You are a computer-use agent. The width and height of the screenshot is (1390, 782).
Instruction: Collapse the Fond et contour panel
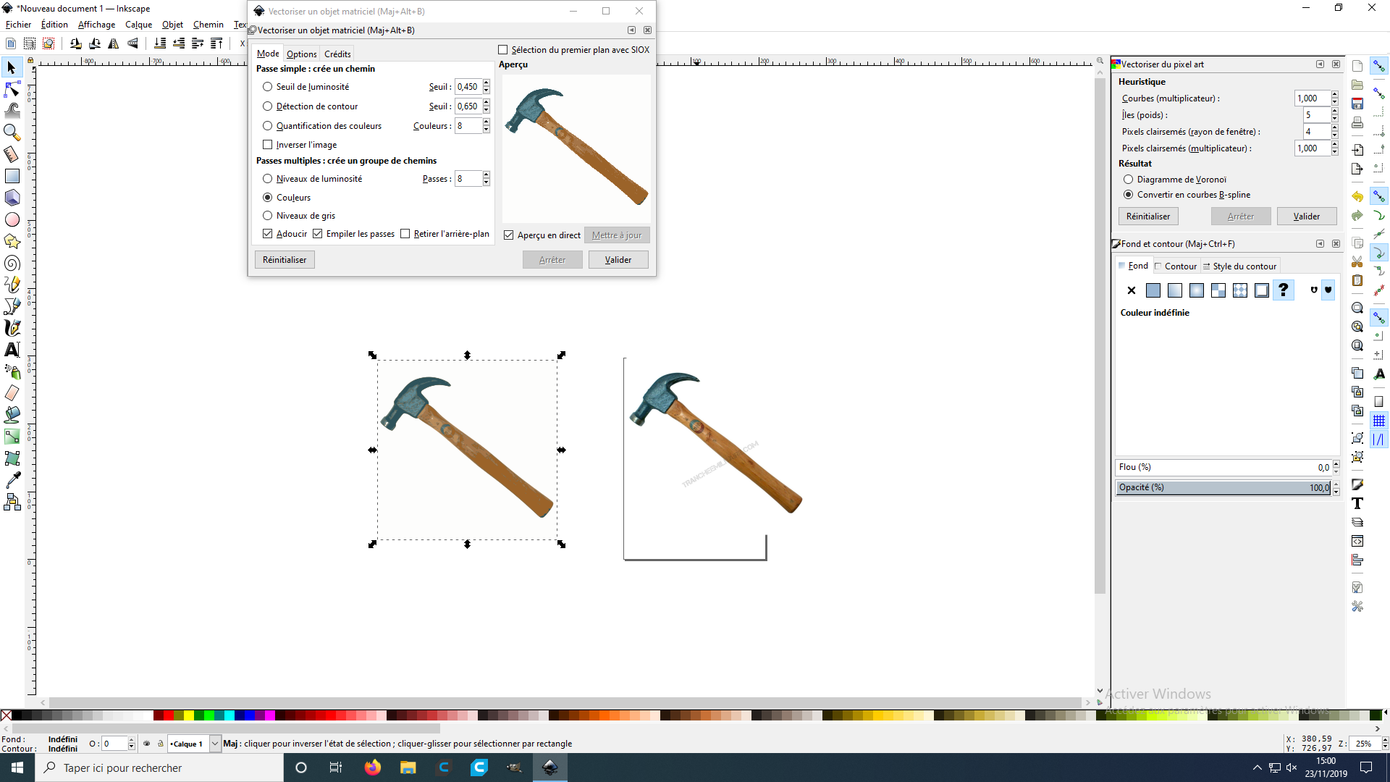(x=1320, y=244)
